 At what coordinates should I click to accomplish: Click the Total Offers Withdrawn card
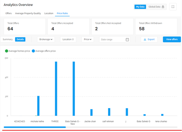(x=156, y=26)
